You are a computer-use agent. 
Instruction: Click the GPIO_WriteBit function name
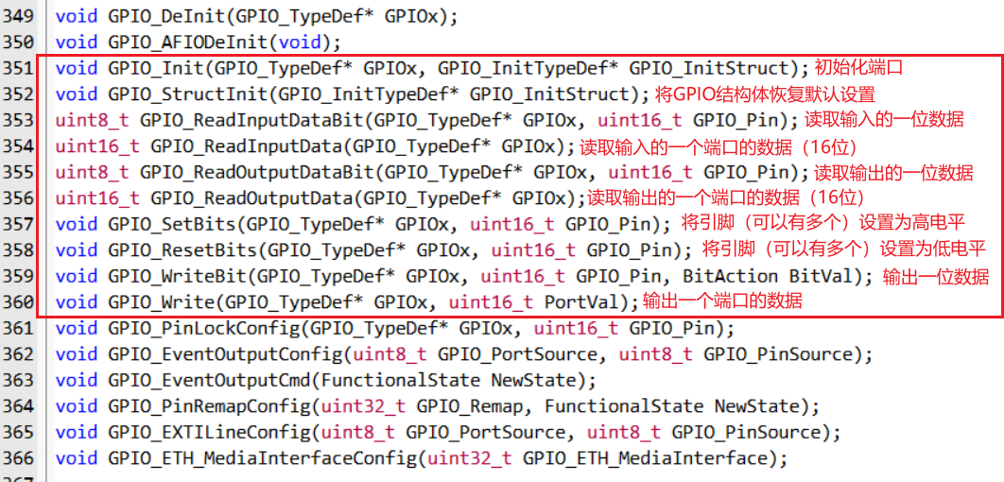click(x=178, y=277)
